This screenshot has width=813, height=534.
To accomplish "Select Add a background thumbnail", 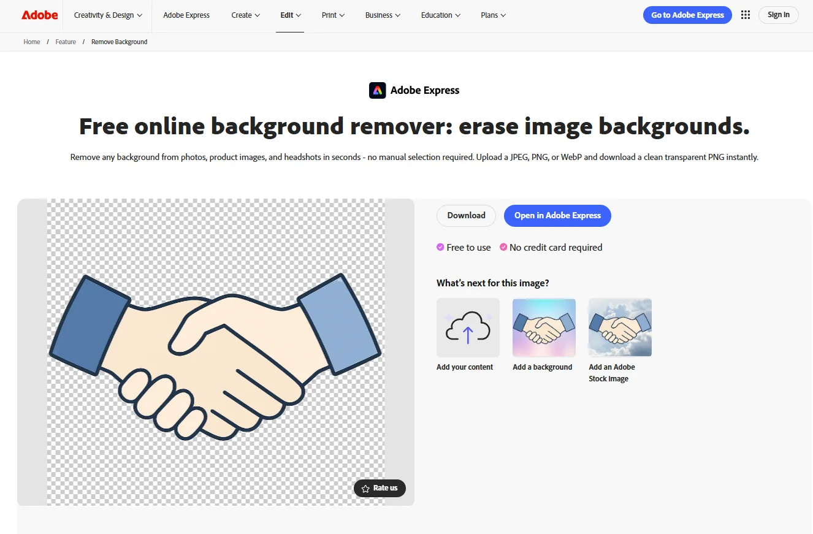I will (x=544, y=327).
